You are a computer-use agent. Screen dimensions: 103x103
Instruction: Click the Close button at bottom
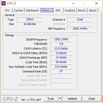pos(92,99)
